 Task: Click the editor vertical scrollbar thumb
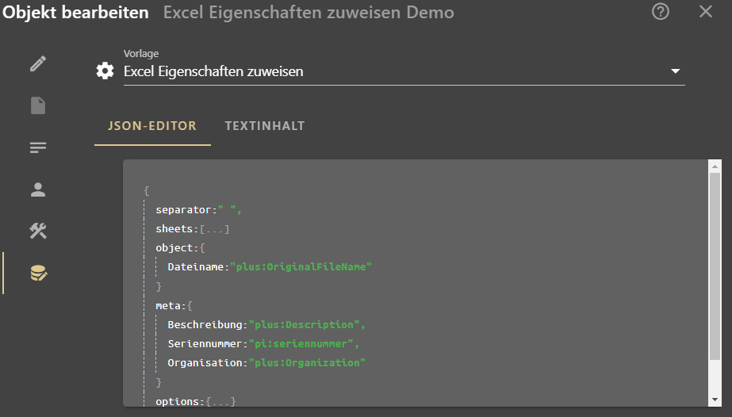tap(715, 266)
